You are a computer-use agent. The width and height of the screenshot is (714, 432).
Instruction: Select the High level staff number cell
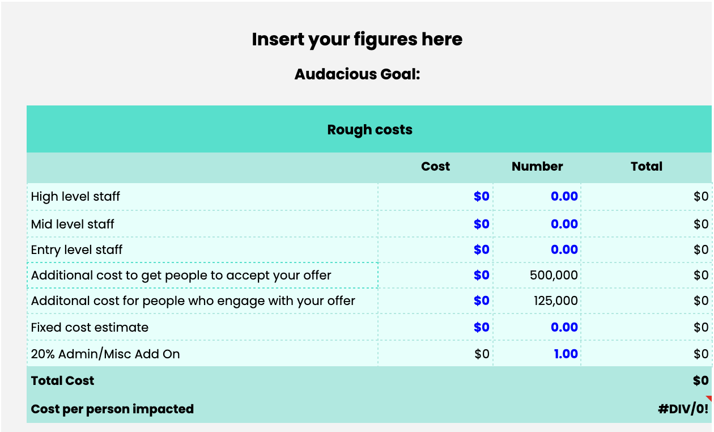tap(537, 197)
